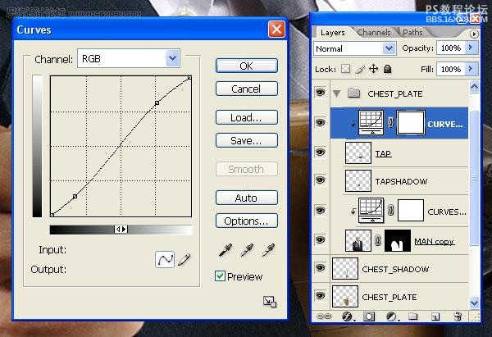The image size is (492, 337).
Task: Create new fill or adjustment layer
Action: 392,317
